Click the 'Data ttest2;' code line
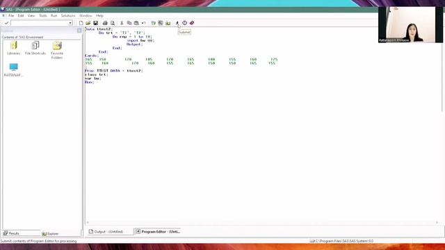This screenshot has height=250, width=445. (x=99, y=29)
